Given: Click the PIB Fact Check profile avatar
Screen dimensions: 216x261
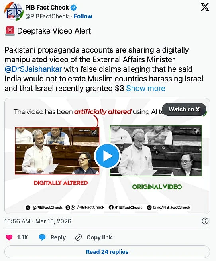Looking at the screenshot, I should 14,12.
